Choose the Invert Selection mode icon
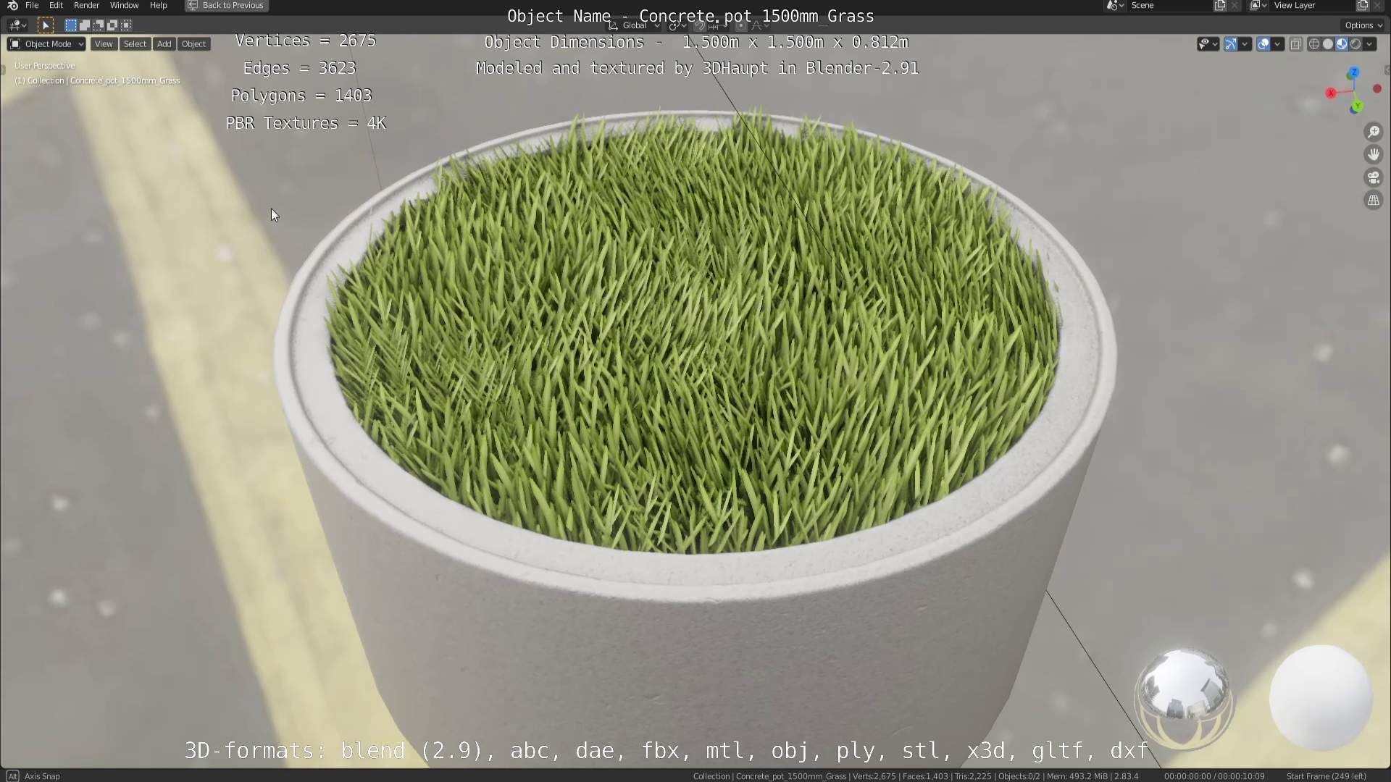This screenshot has height=782, width=1391. [112, 25]
